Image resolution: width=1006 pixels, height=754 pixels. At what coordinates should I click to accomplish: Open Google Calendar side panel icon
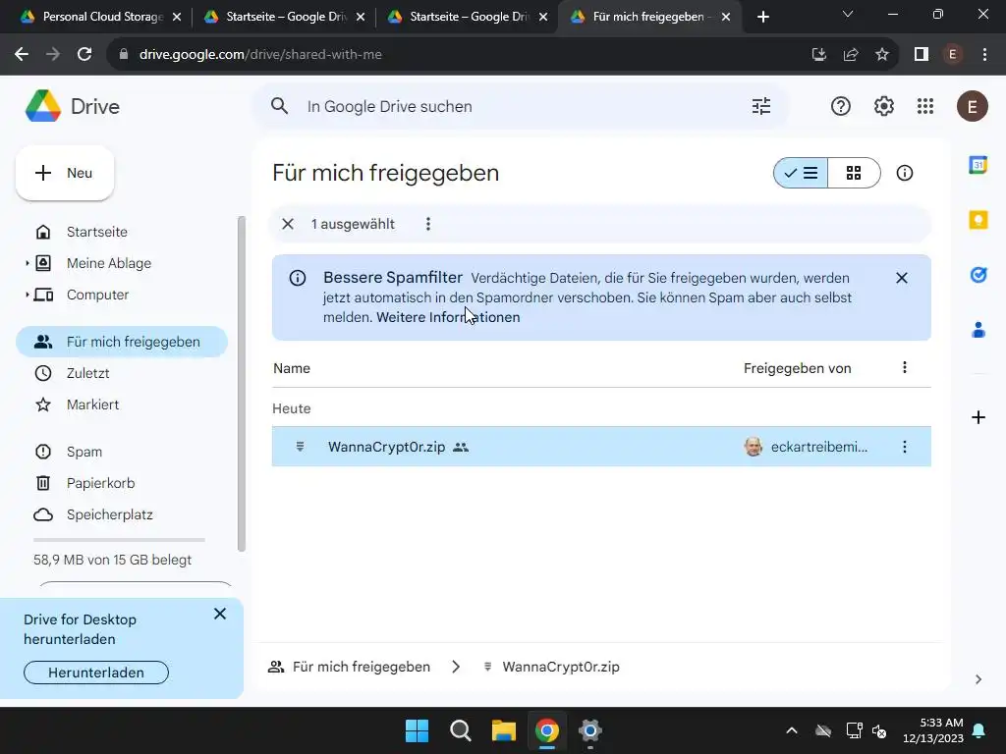(x=978, y=165)
